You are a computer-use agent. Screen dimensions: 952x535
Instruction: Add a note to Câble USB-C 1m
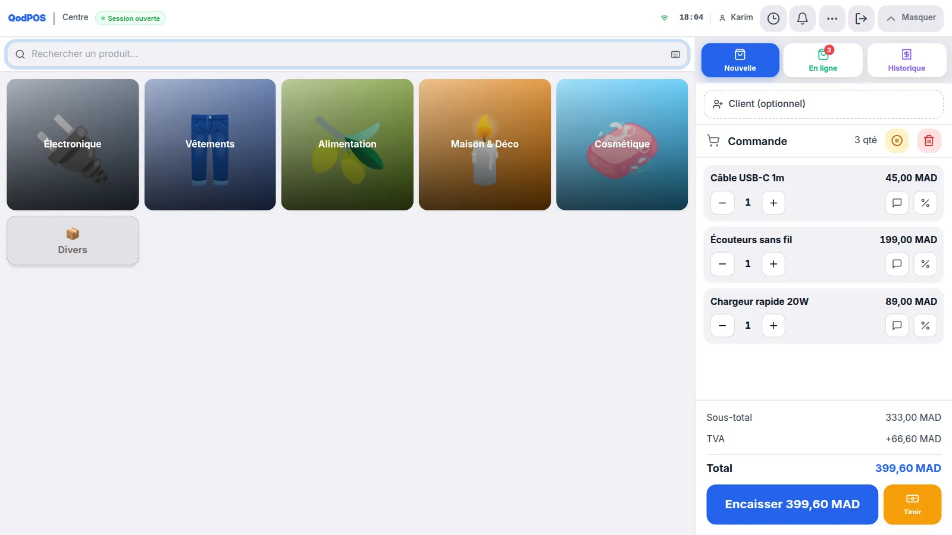coord(897,203)
